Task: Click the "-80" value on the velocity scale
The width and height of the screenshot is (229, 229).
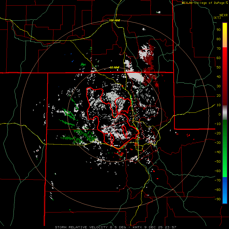Action: (218, 190)
